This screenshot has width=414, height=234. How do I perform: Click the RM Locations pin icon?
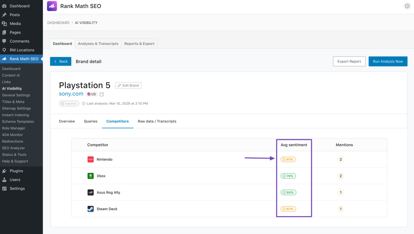click(4, 50)
